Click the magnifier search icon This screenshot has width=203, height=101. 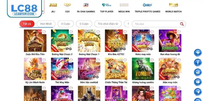(x=182, y=24)
